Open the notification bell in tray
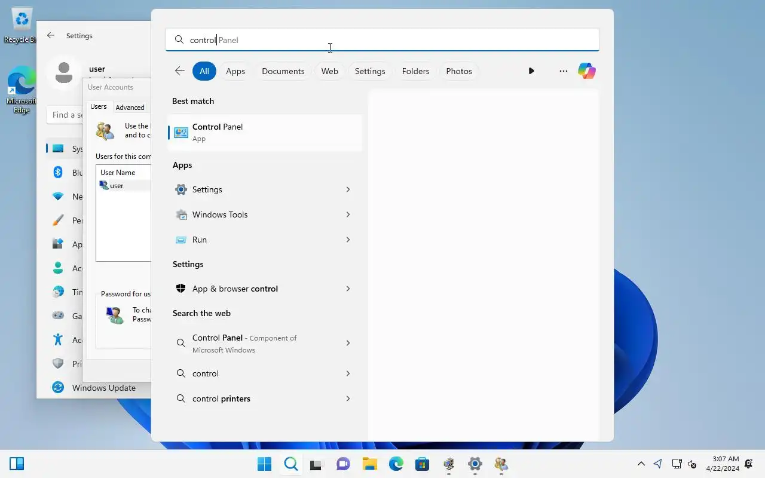The width and height of the screenshot is (765, 478). 749,464
